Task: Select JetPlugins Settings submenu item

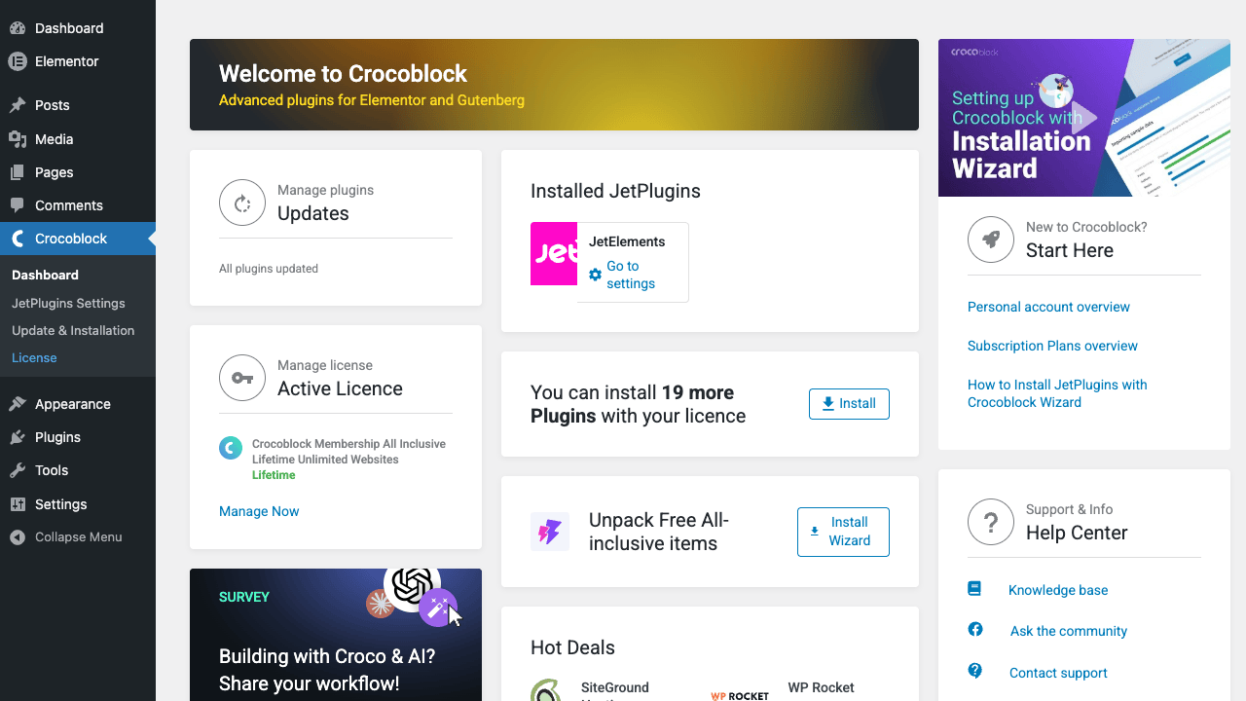Action: (x=68, y=303)
